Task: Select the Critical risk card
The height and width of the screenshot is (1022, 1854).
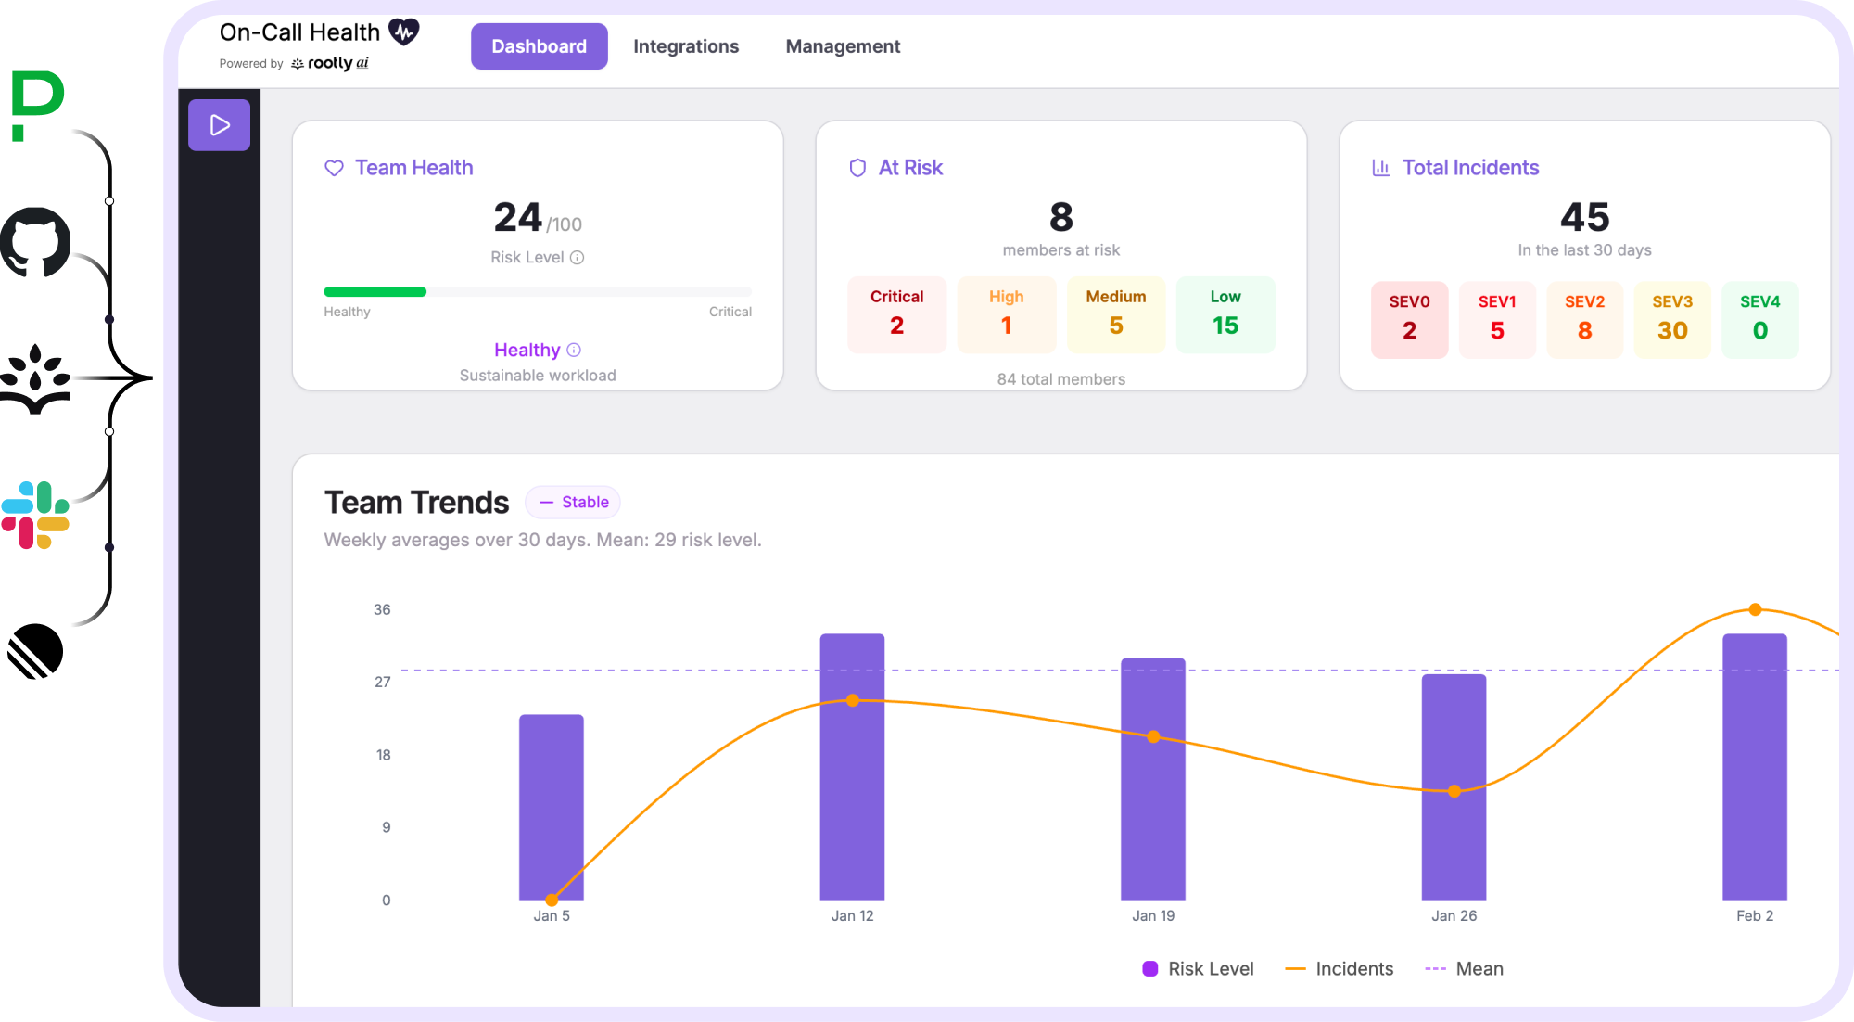Action: click(896, 314)
